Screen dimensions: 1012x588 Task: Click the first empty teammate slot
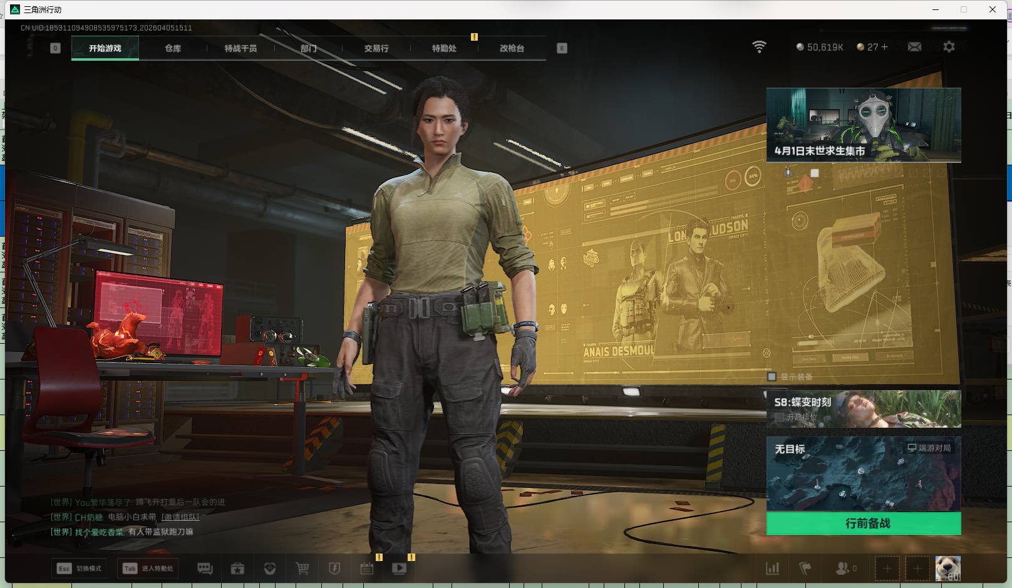(887, 569)
